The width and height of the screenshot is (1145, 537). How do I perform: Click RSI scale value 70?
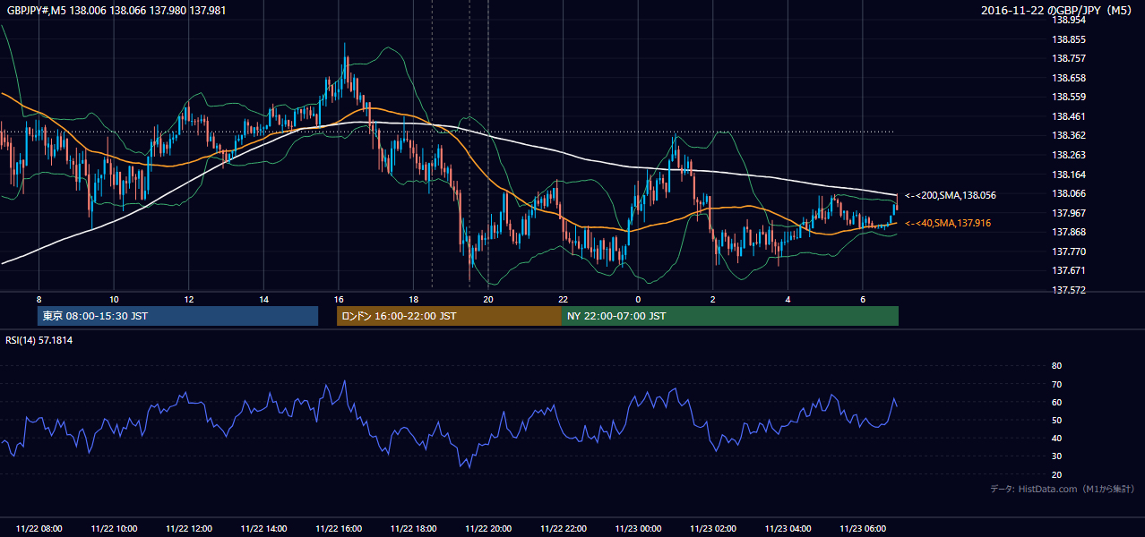point(1056,384)
